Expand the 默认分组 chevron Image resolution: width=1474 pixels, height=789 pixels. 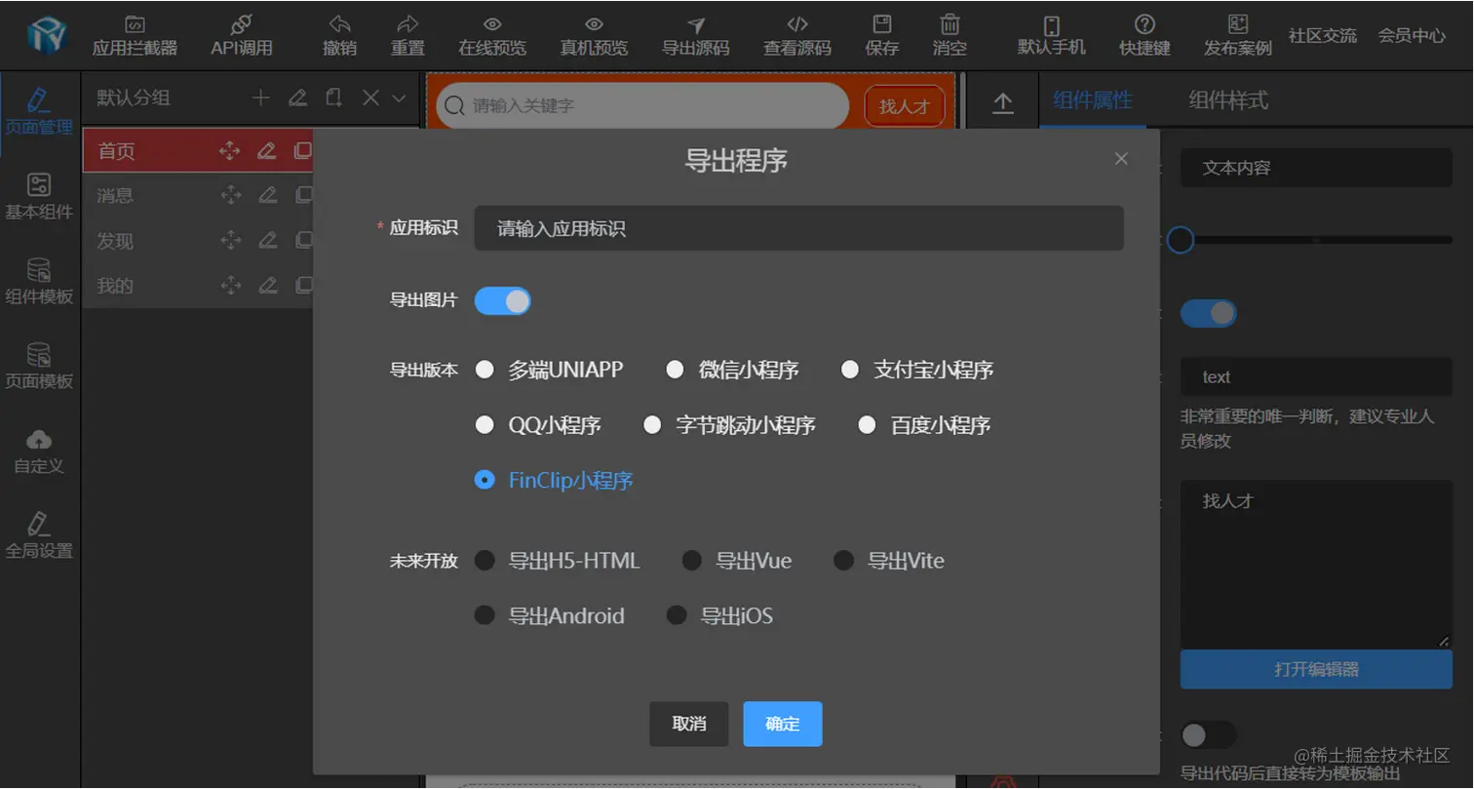399,98
